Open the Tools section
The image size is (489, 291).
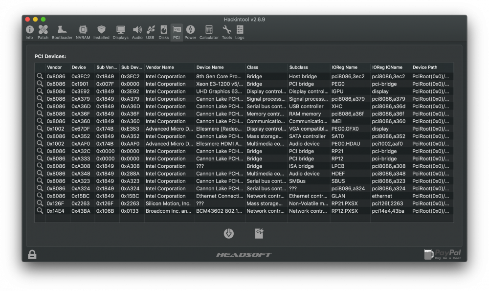tap(227, 32)
